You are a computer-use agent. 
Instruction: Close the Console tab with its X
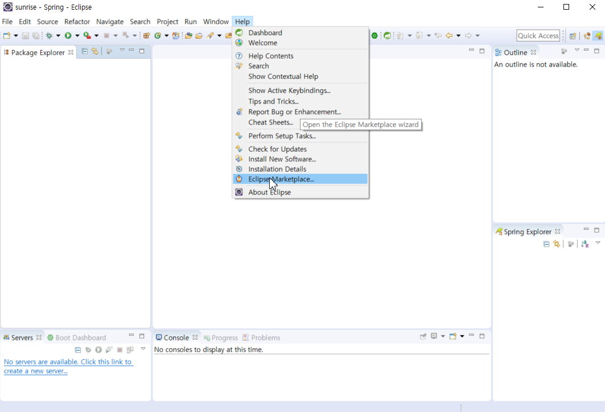195,338
